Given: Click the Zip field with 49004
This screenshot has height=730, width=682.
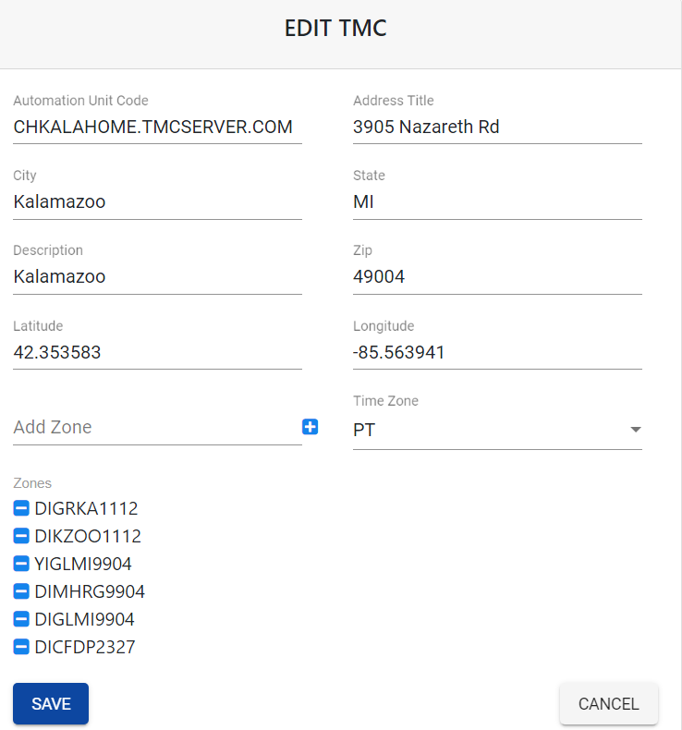Looking at the screenshot, I should (x=497, y=277).
